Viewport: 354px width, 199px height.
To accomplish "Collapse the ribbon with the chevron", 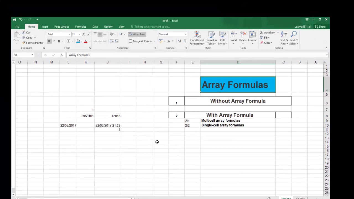I will (326, 48).
